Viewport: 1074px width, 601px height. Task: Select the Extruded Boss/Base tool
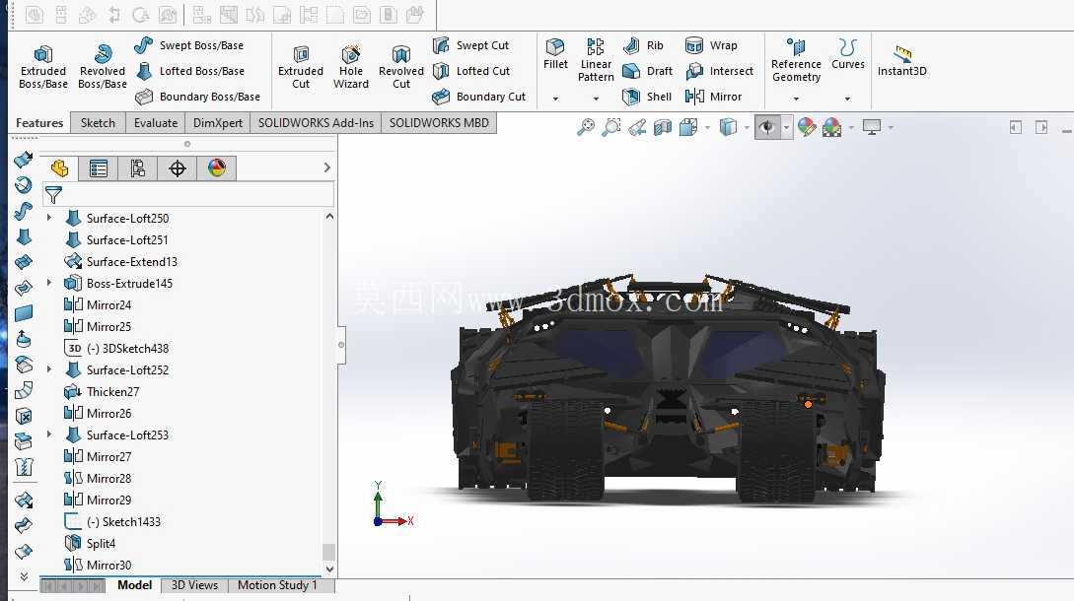(x=43, y=66)
